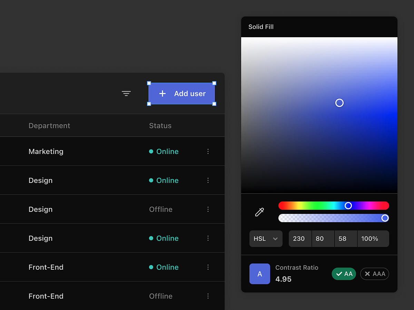Click the filter icon above the user table

click(x=126, y=93)
